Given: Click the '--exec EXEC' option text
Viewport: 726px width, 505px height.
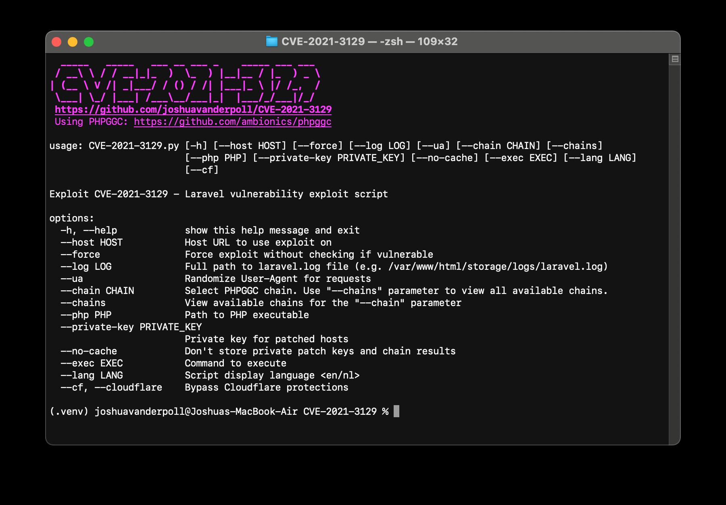Looking at the screenshot, I should 92,363.
